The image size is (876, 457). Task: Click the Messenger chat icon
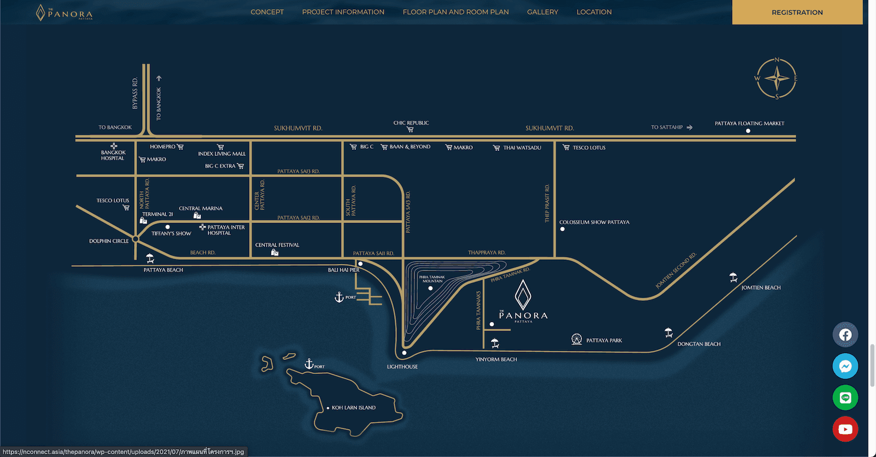pyautogui.click(x=845, y=366)
